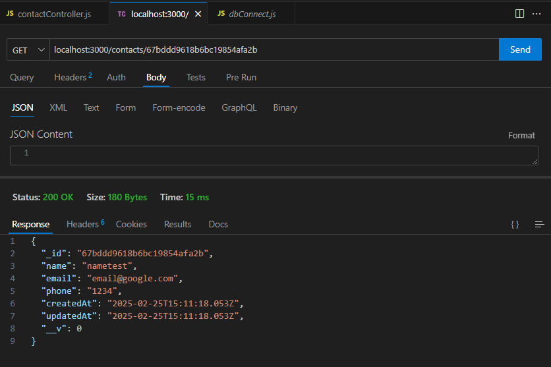Click the "JSON Content" label
Screen dimensions: 551x367
click(x=41, y=134)
